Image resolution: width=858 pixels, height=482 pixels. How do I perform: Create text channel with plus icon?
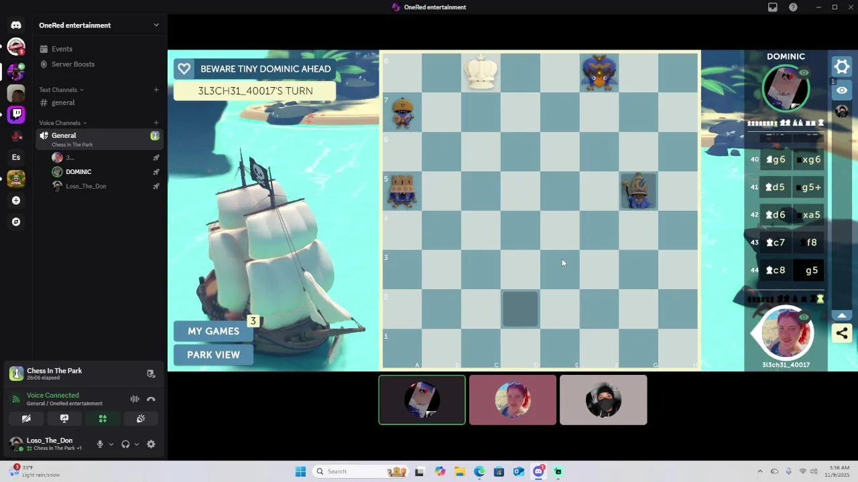(x=156, y=90)
